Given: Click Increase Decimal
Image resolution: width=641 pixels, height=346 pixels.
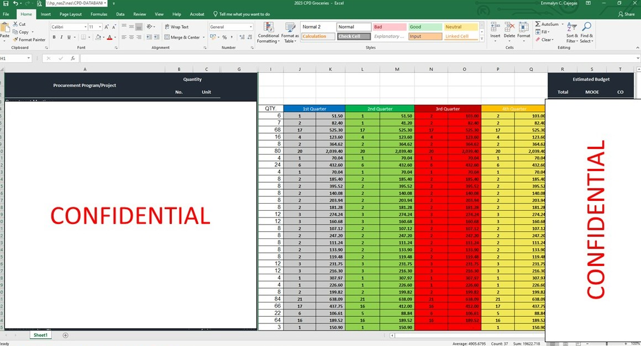Looking at the screenshot, I should [242, 37].
